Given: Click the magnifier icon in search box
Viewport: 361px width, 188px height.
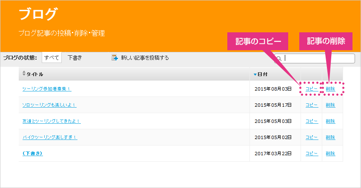Looking at the screenshot, I should click(x=278, y=58).
